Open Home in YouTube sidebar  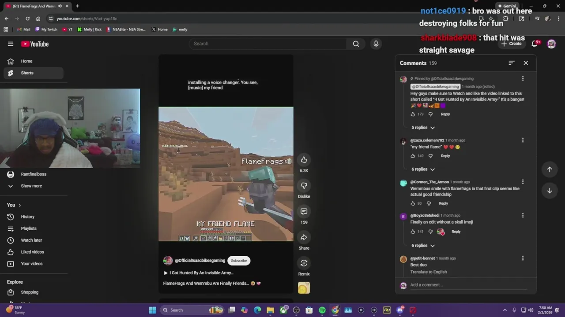(34, 61)
